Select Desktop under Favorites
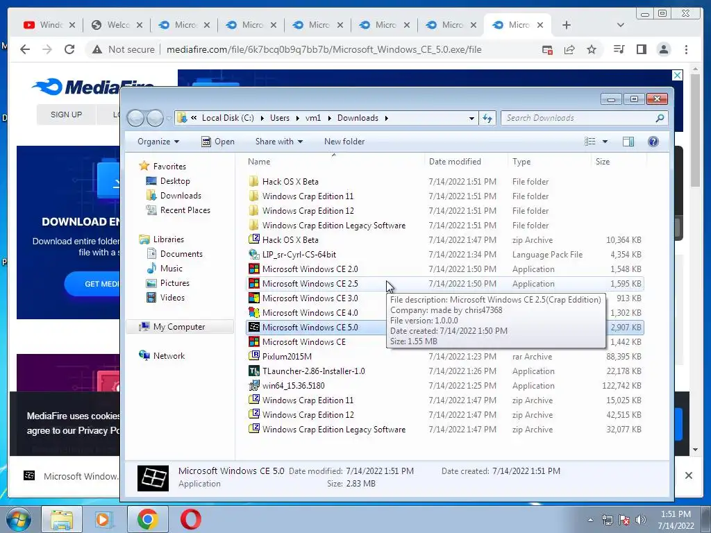Image resolution: width=711 pixels, height=533 pixels. pos(175,181)
